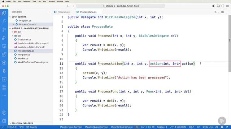Change encoding via UTF-8 with BOM
This screenshot has height=129, width=231.
(x=178, y=127)
